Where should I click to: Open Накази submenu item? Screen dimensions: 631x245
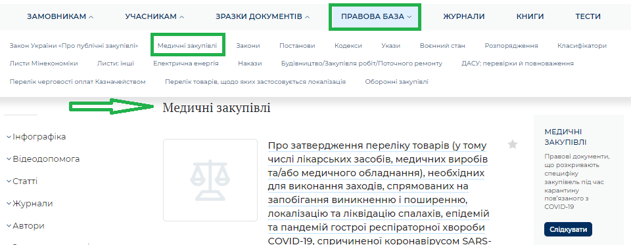pos(250,64)
